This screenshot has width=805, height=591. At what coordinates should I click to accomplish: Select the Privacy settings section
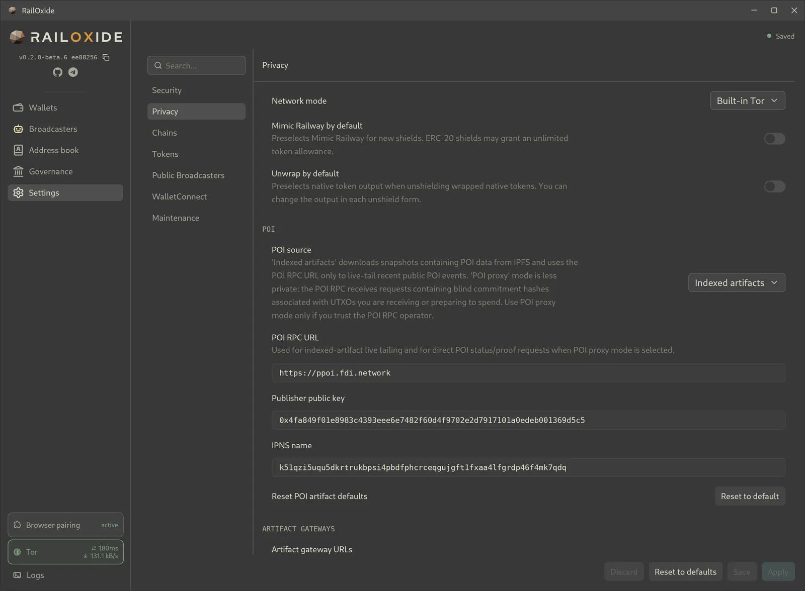[x=196, y=112]
